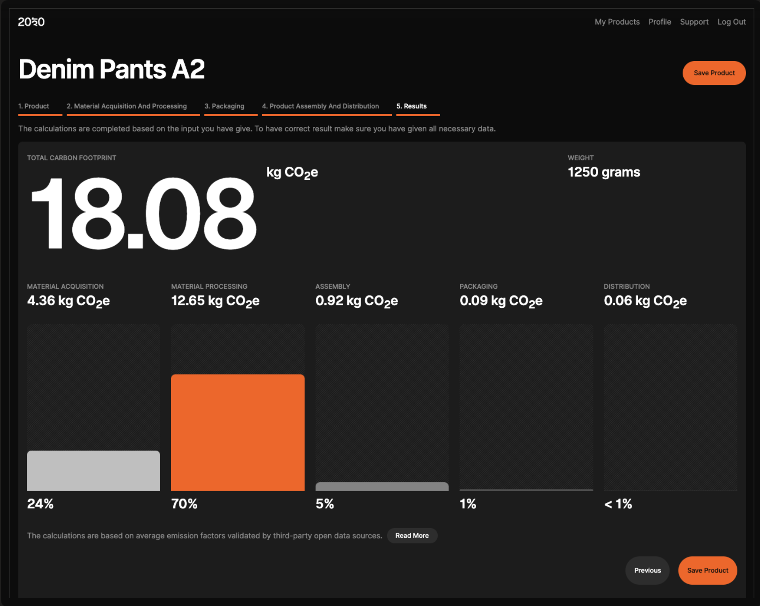This screenshot has height=606, width=760.
Task: Open the Support link
Action: pyautogui.click(x=694, y=22)
